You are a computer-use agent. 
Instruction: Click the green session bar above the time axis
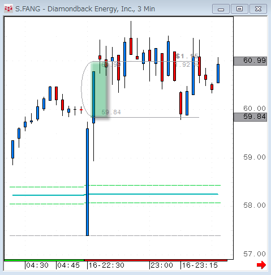(44, 260)
